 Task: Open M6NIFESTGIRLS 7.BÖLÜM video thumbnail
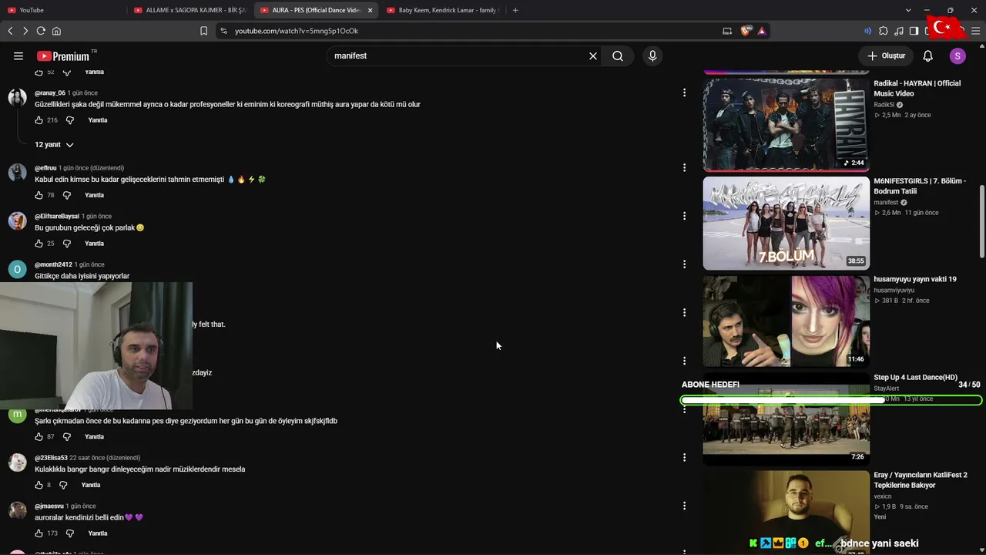pos(786,224)
